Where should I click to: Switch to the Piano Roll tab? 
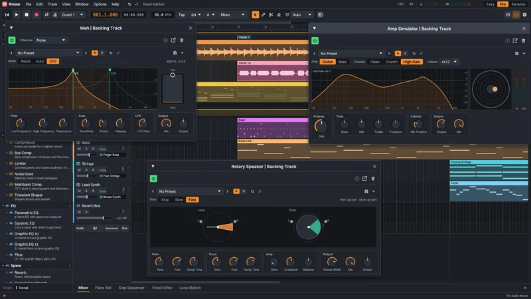[x=103, y=288]
